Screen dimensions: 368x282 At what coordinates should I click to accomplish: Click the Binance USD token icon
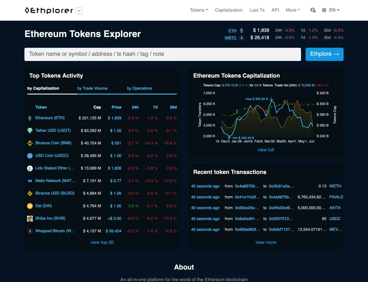pos(30,194)
